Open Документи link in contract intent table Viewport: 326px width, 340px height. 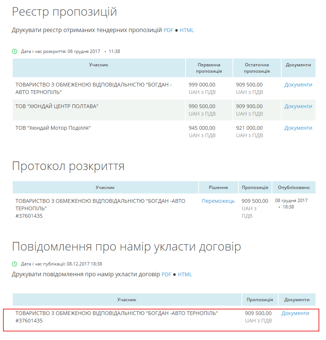point(295,313)
